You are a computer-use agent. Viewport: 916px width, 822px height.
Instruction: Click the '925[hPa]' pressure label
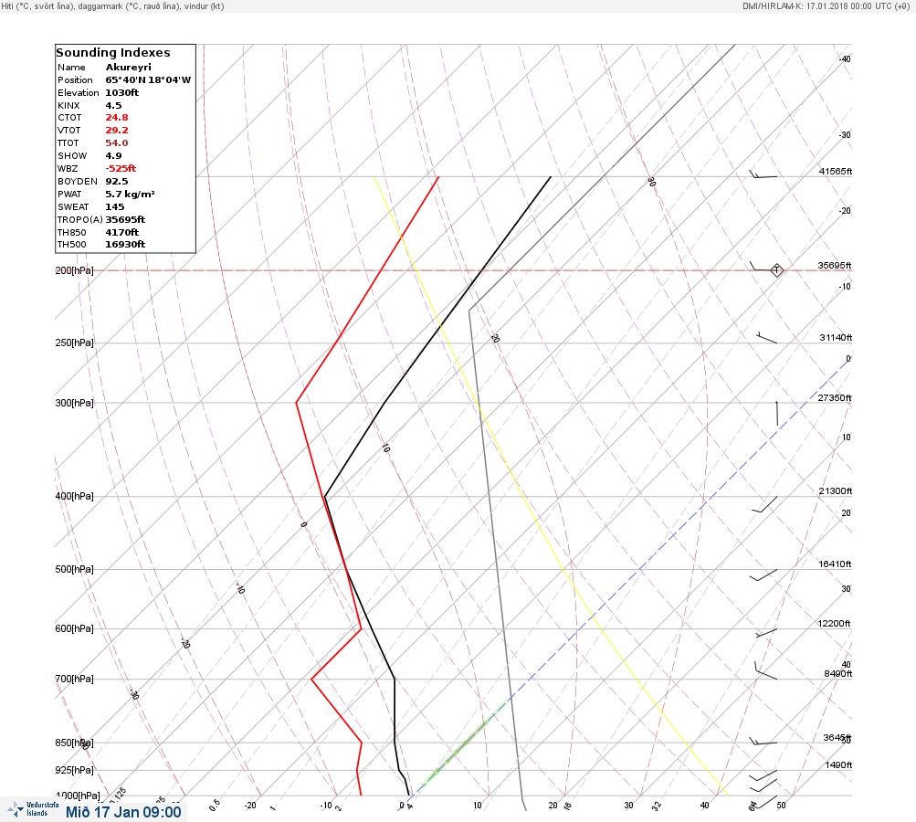click(74, 770)
